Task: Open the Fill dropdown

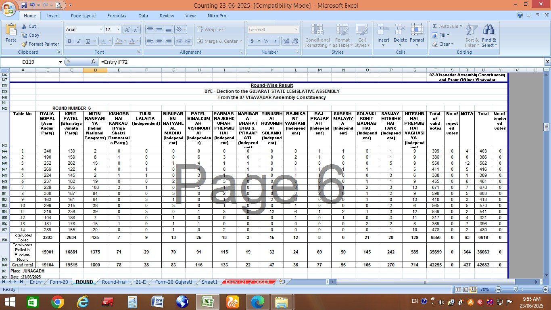Action: coord(441,35)
